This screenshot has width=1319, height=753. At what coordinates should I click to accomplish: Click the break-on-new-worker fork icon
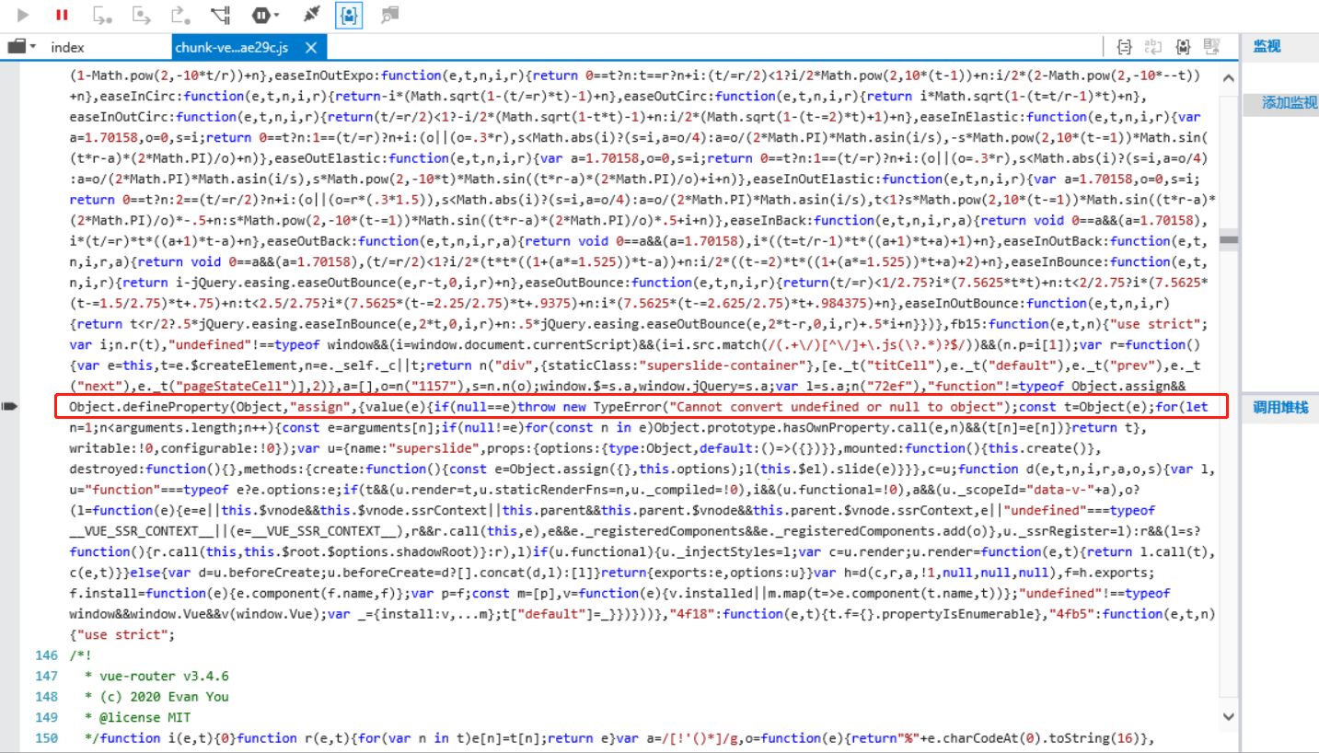[220, 14]
